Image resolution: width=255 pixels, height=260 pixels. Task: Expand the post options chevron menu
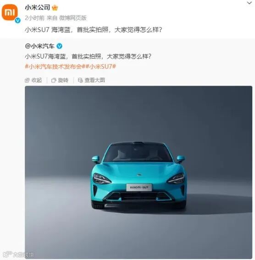[249, 3]
